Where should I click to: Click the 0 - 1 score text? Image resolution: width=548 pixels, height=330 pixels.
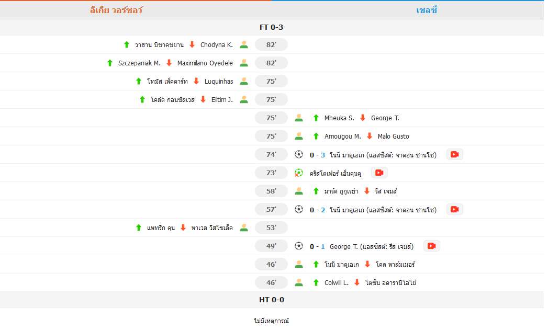[317, 246]
